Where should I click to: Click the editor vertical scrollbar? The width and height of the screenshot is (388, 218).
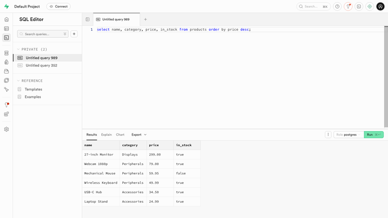point(386,76)
